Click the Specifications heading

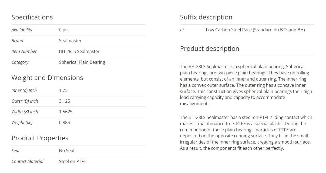coord(32,17)
